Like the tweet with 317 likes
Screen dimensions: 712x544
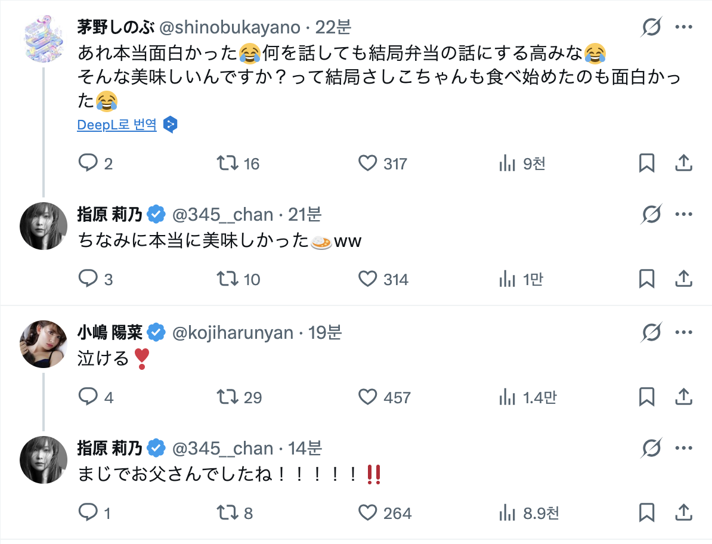coord(368,163)
